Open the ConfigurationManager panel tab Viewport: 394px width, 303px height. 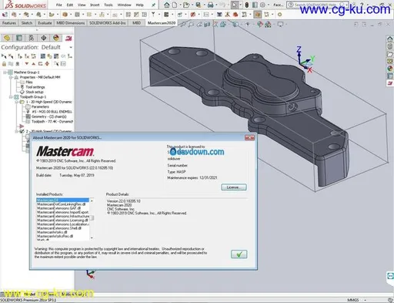(x=32, y=38)
